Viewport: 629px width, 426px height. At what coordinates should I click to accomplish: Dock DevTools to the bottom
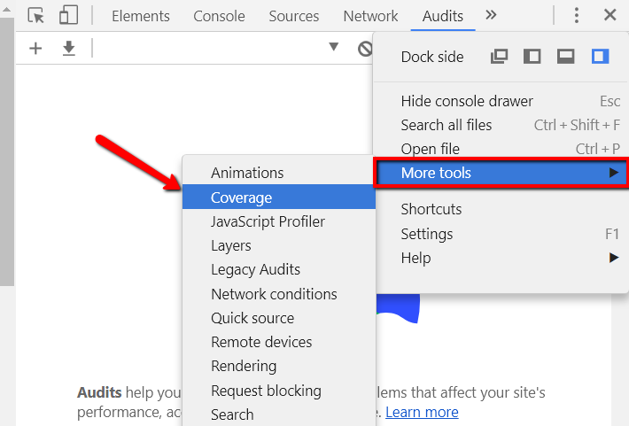click(566, 57)
